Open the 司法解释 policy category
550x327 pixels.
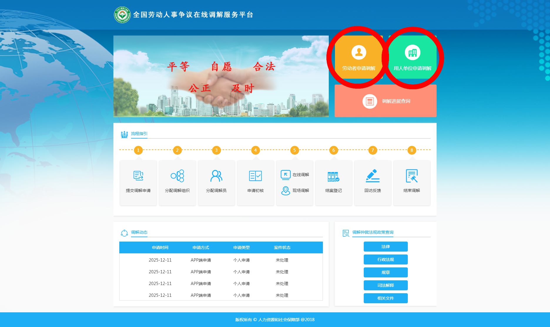tap(385, 285)
